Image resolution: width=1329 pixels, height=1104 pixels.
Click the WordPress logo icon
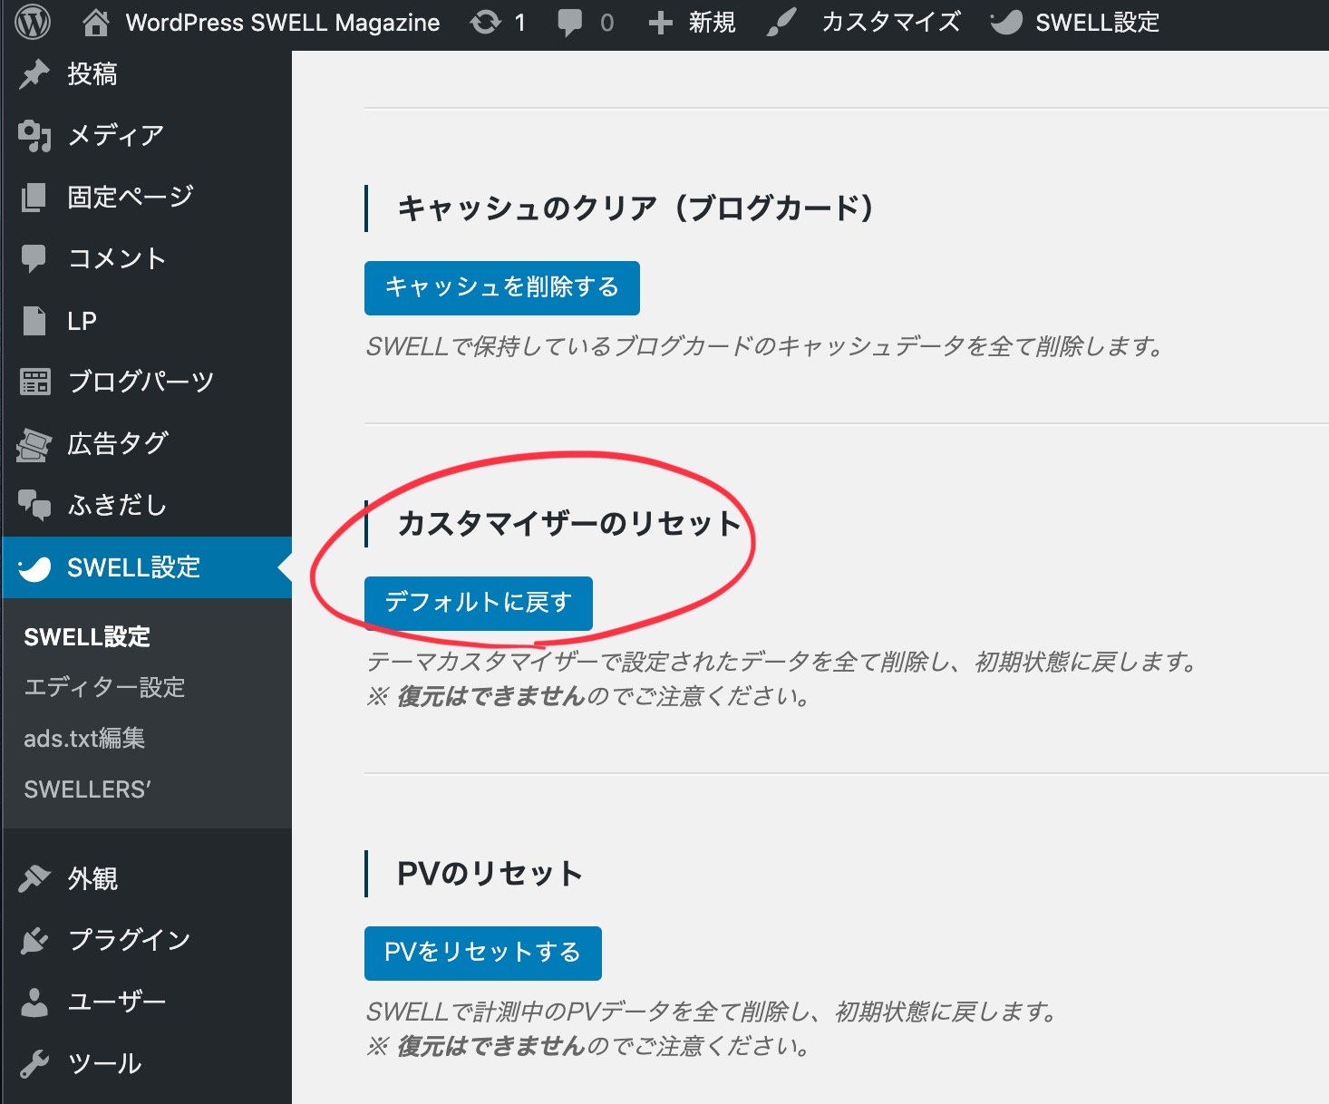pos(34,23)
